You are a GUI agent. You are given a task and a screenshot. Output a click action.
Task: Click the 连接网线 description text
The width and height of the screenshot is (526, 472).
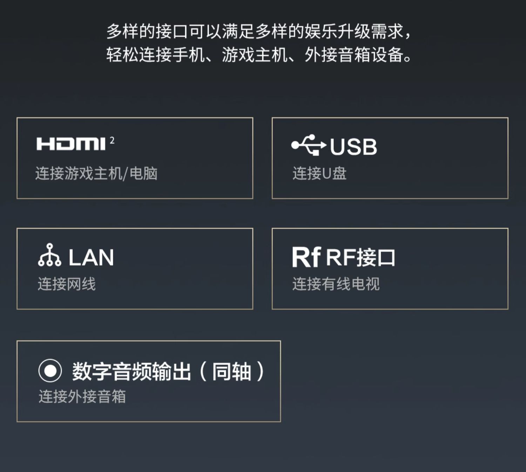(67, 284)
